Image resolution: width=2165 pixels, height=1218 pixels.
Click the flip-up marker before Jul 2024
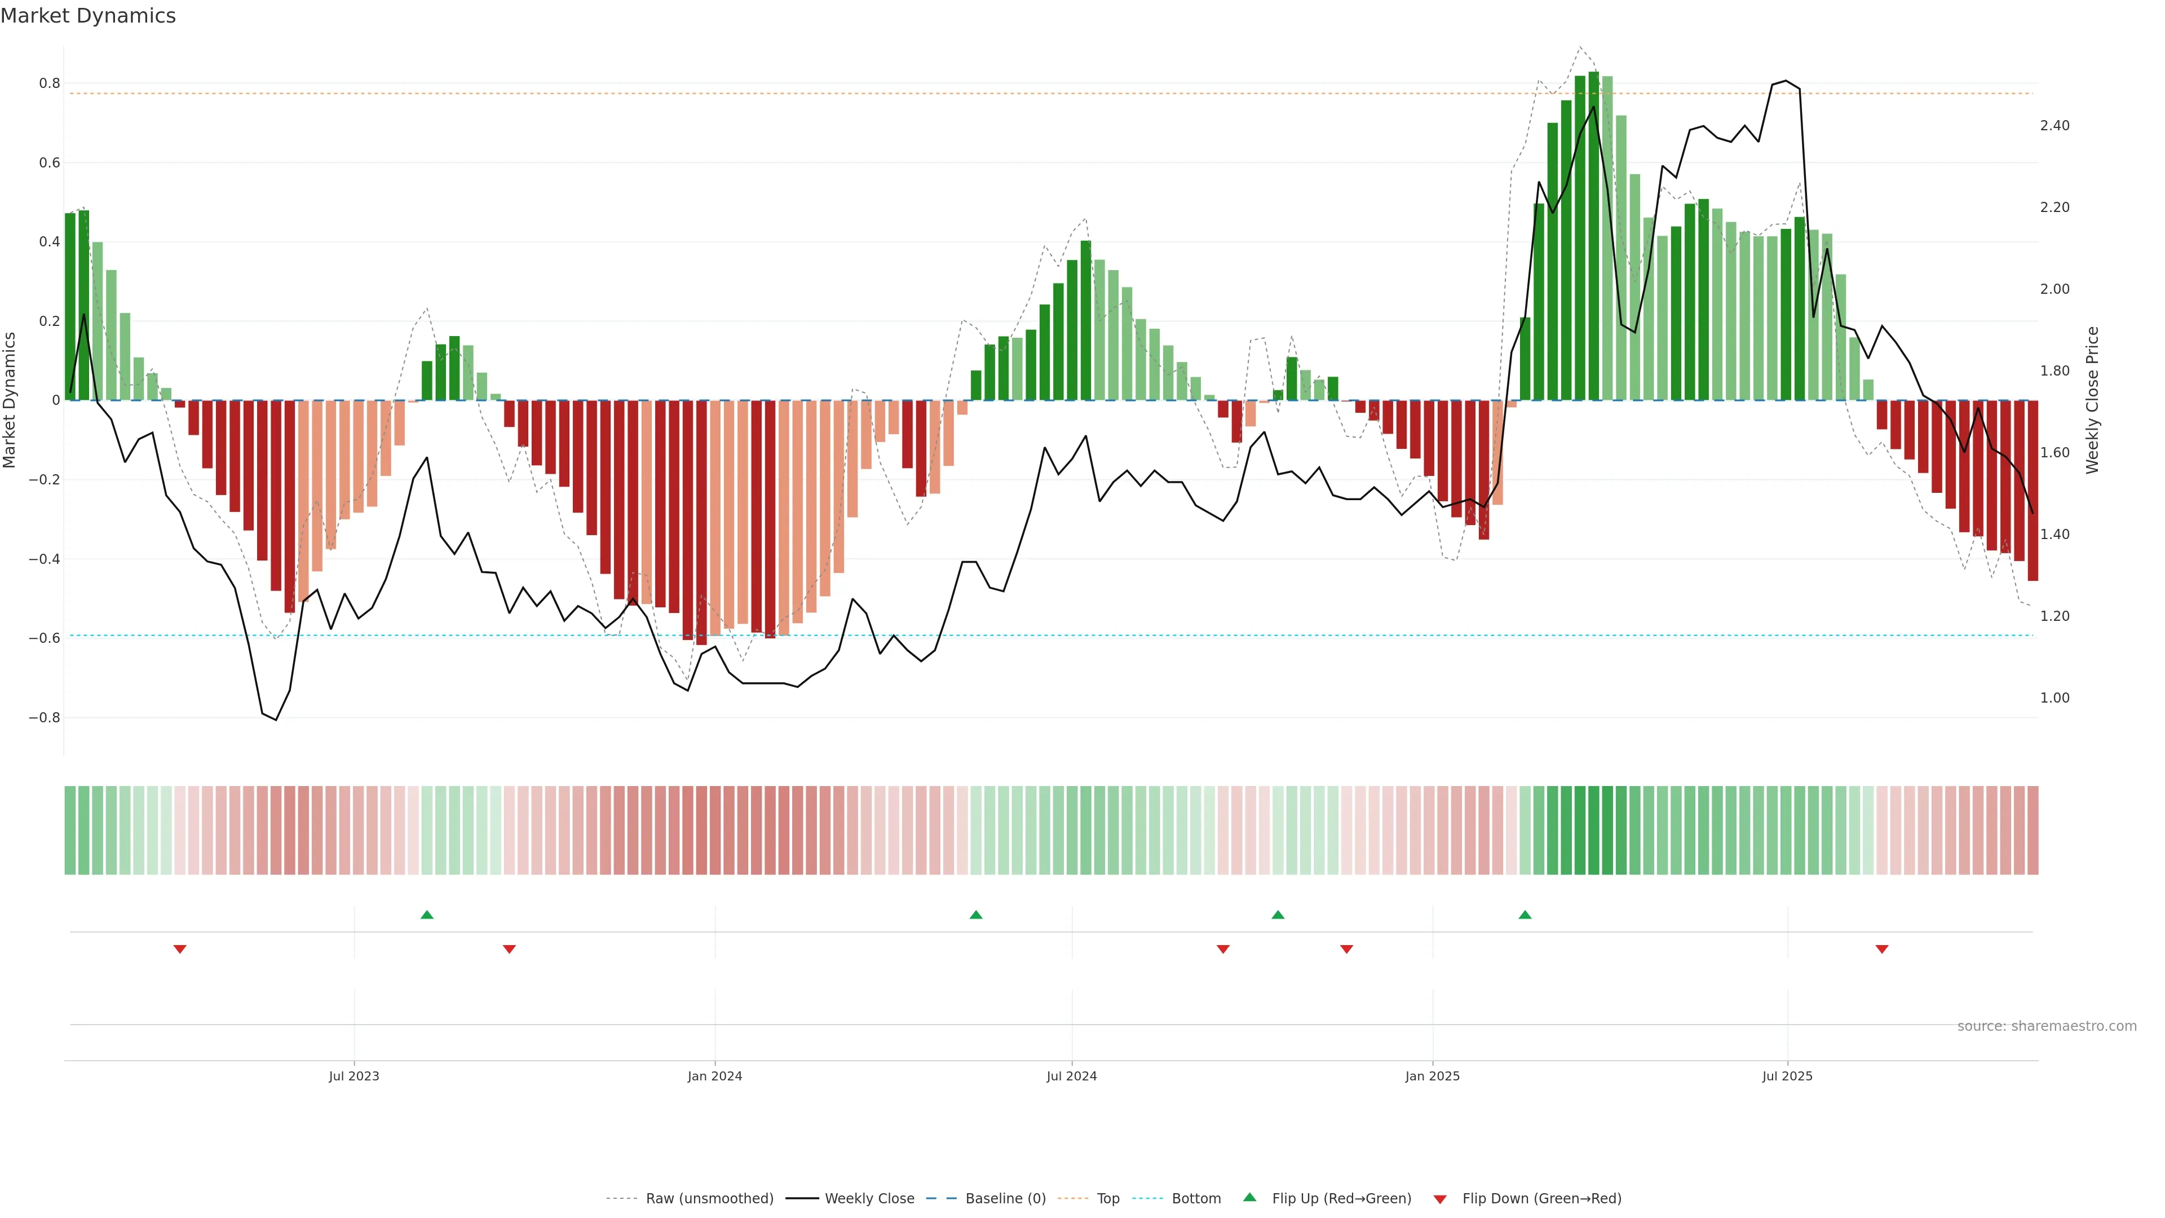tap(976, 915)
